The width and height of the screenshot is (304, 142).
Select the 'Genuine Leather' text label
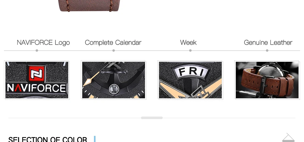(268, 43)
